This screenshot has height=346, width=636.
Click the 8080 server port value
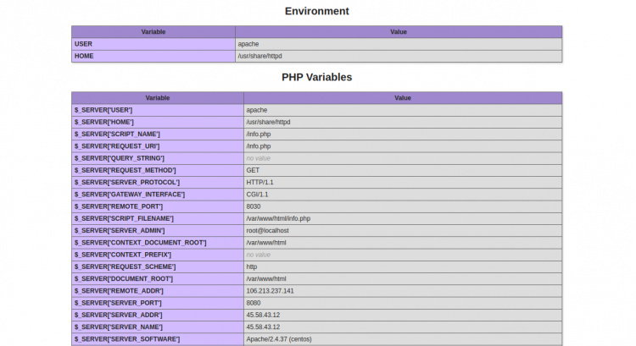coord(254,302)
